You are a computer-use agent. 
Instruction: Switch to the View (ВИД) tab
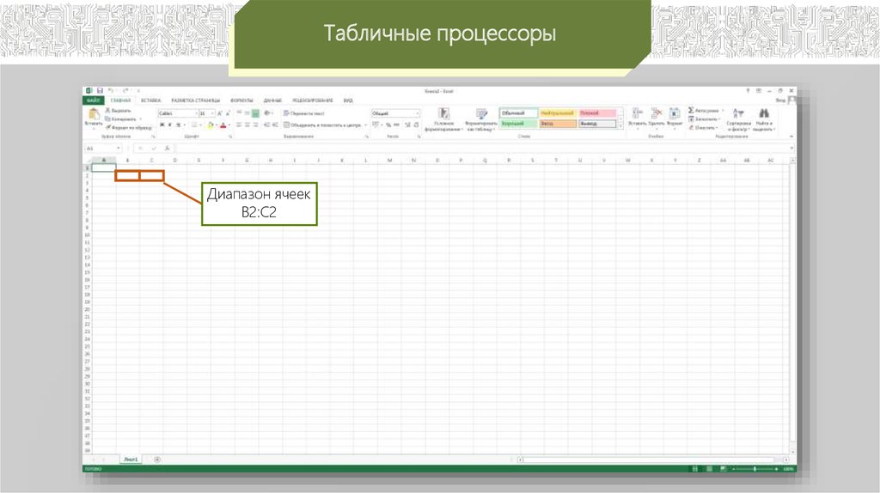(x=348, y=100)
